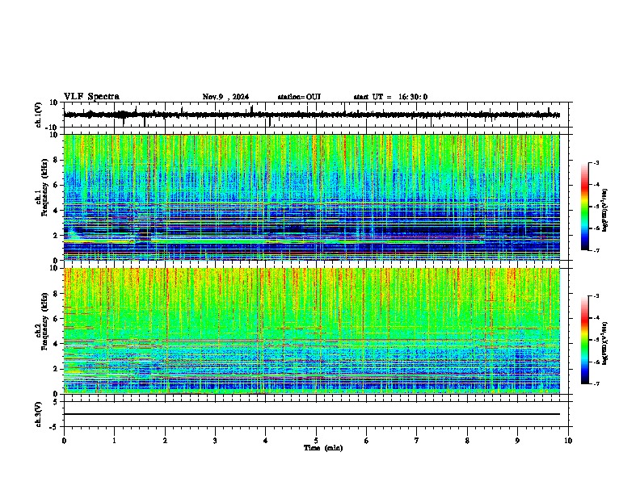Screen dimensions: 640x494
Task: Click the flat ch.3 voltage trace line
Action: (x=311, y=414)
